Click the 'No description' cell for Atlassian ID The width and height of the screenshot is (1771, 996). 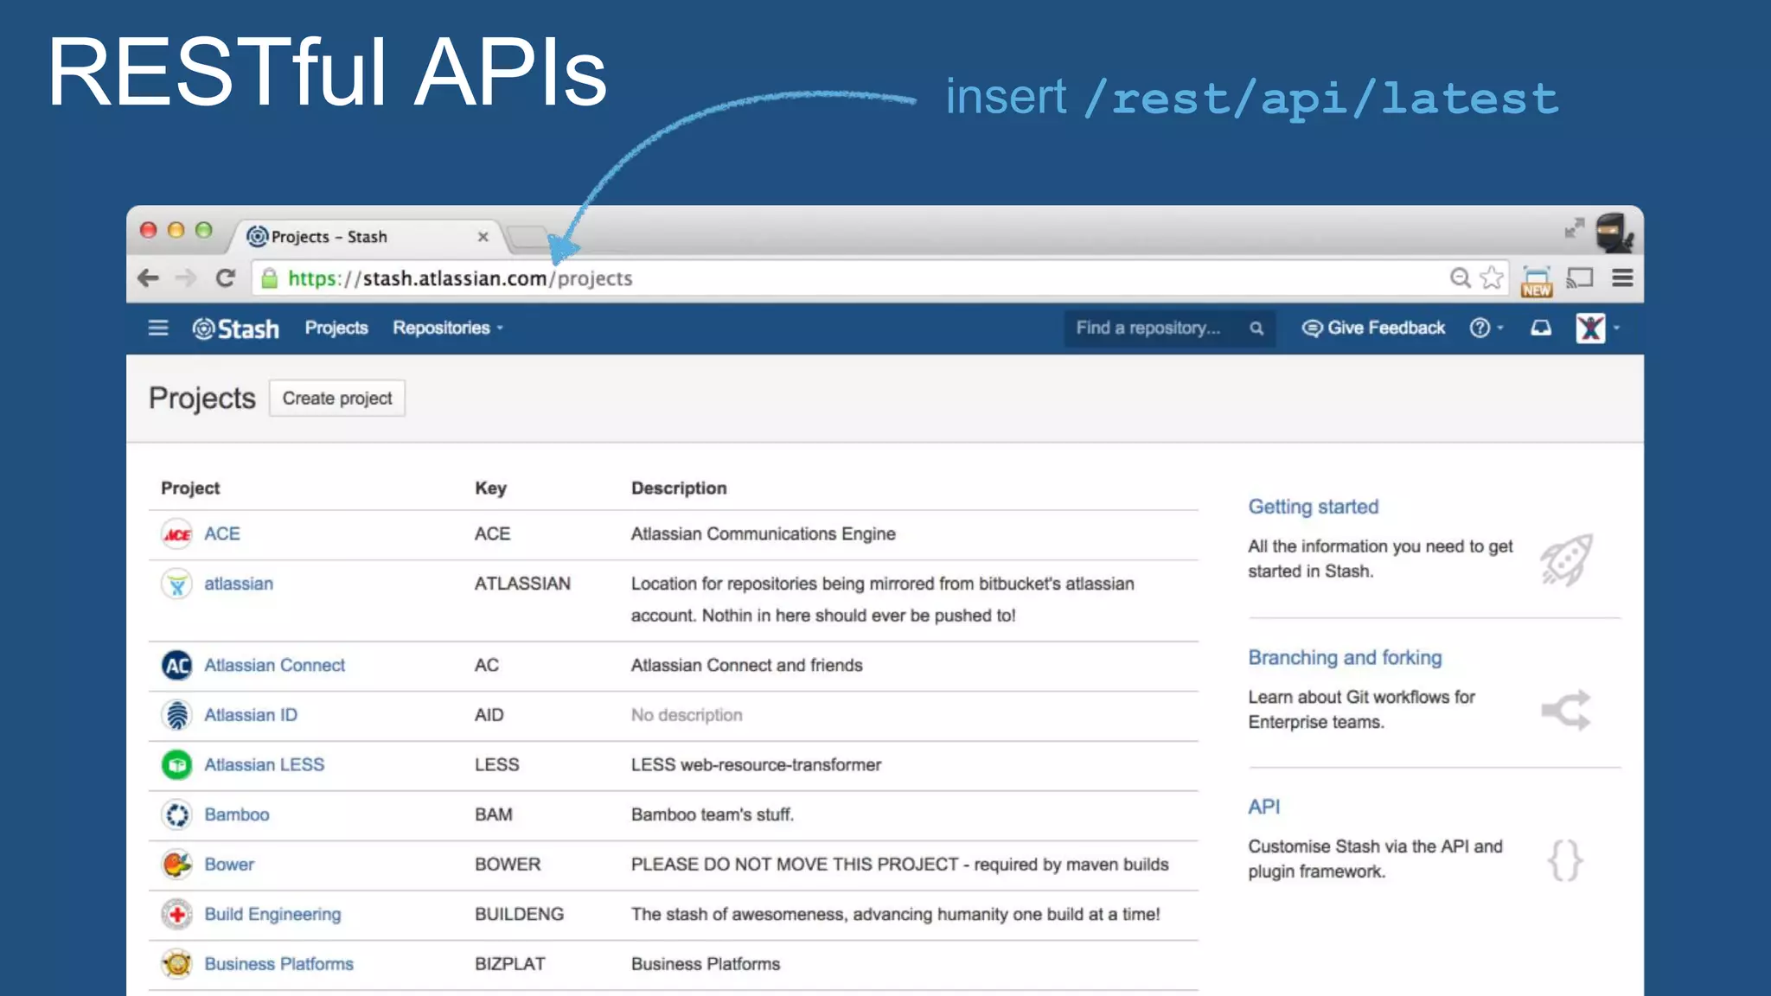687,715
